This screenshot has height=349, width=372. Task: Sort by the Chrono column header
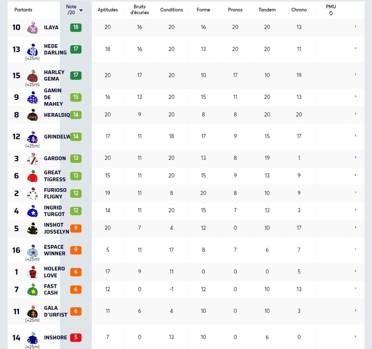click(x=299, y=10)
